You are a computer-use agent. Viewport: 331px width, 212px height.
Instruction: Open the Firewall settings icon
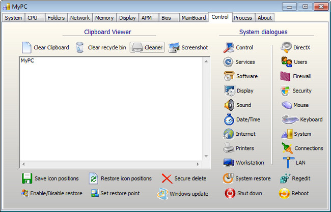(286, 76)
